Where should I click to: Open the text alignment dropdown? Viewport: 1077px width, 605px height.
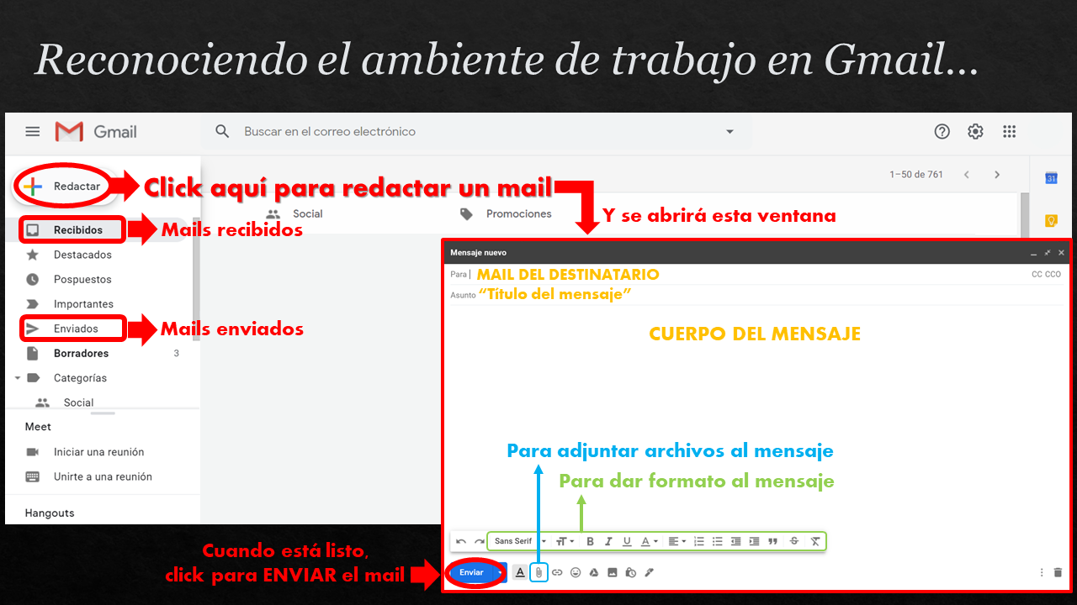[x=677, y=542]
